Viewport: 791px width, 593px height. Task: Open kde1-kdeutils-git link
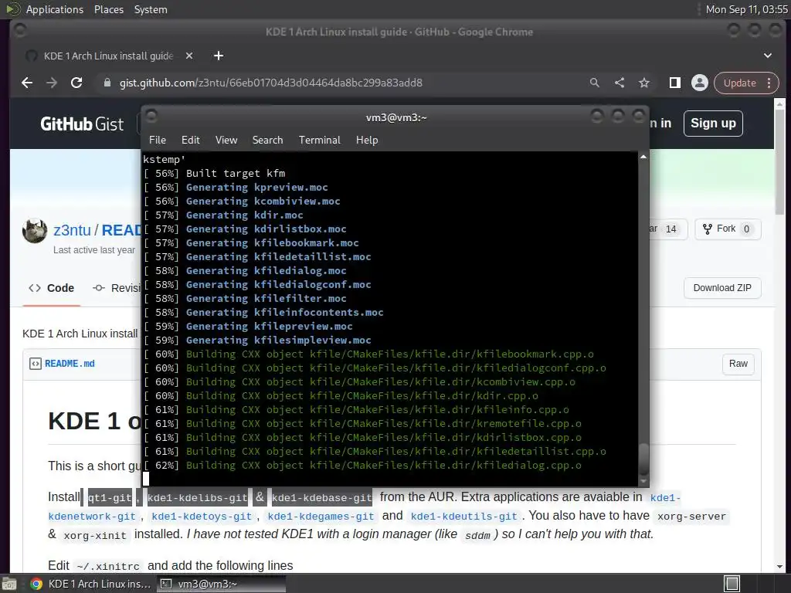463,517
